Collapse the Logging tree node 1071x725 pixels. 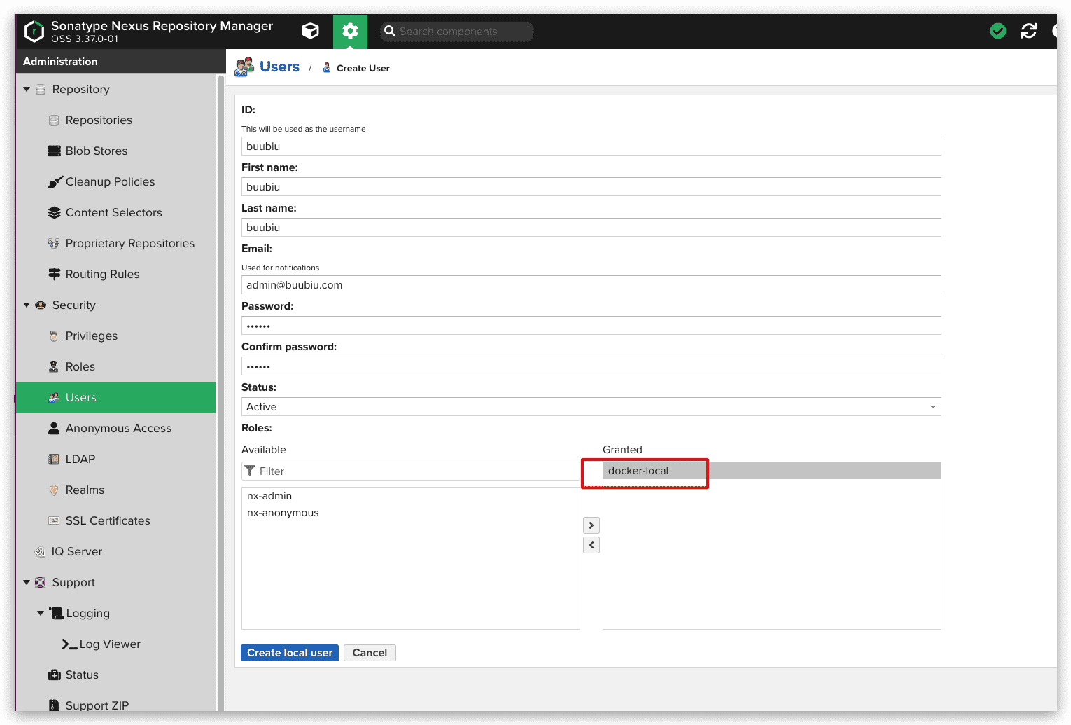tap(41, 614)
